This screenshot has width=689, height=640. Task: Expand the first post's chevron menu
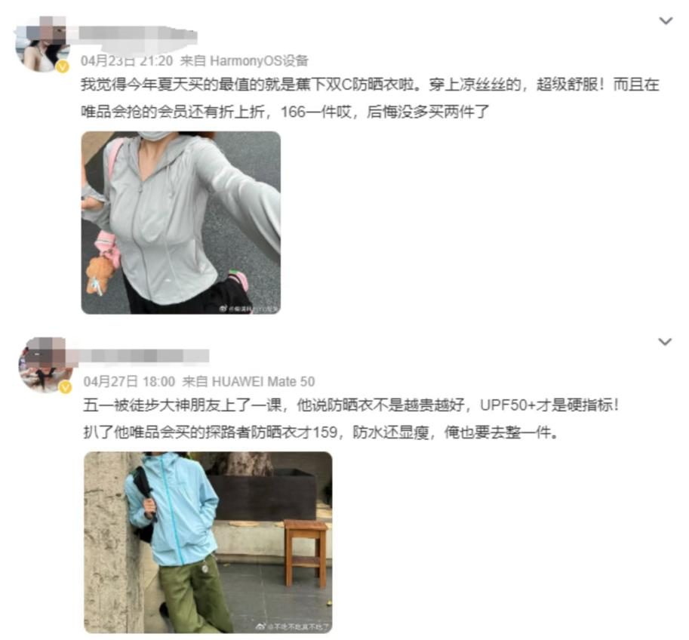click(x=666, y=20)
